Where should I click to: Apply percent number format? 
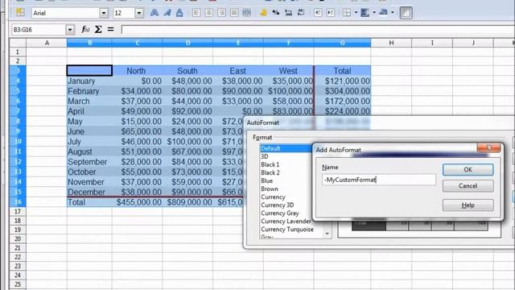click(x=276, y=13)
